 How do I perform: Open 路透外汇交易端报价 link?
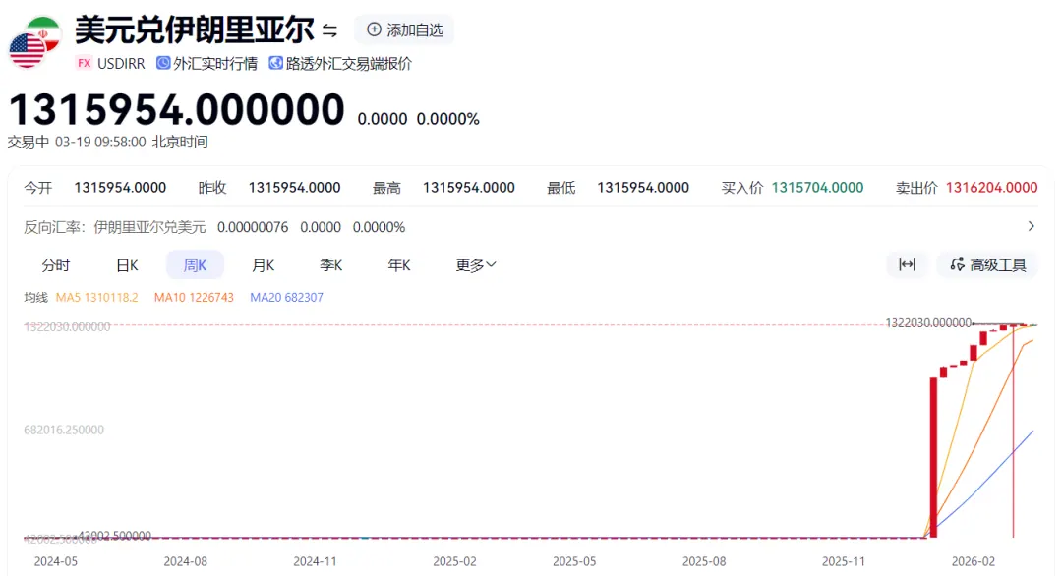[x=349, y=63]
